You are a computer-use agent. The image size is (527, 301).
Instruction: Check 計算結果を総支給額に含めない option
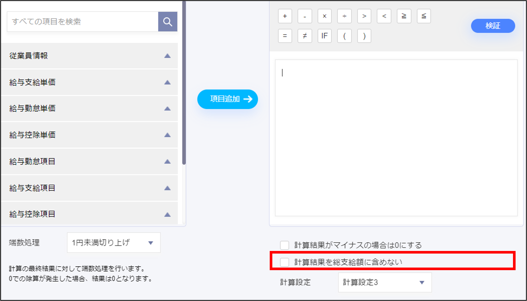(285, 262)
